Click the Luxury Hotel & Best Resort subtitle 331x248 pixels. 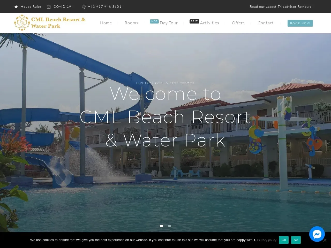(x=165, y=83)
